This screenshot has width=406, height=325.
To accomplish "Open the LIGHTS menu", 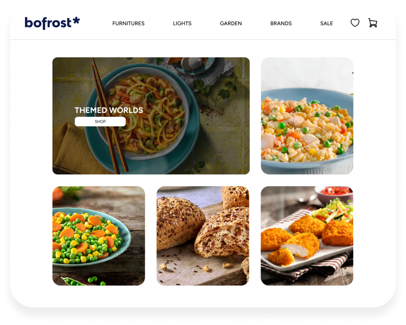I will pos(182,23).
